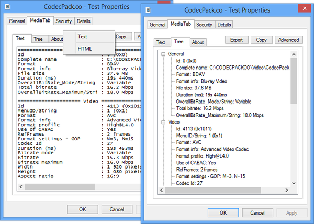This screenshot has height=224, width=314.
Task: Click the Export button
Action: tap(237, 40)
